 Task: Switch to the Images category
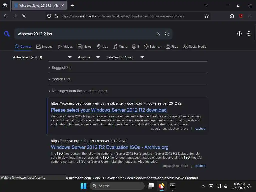44,47
